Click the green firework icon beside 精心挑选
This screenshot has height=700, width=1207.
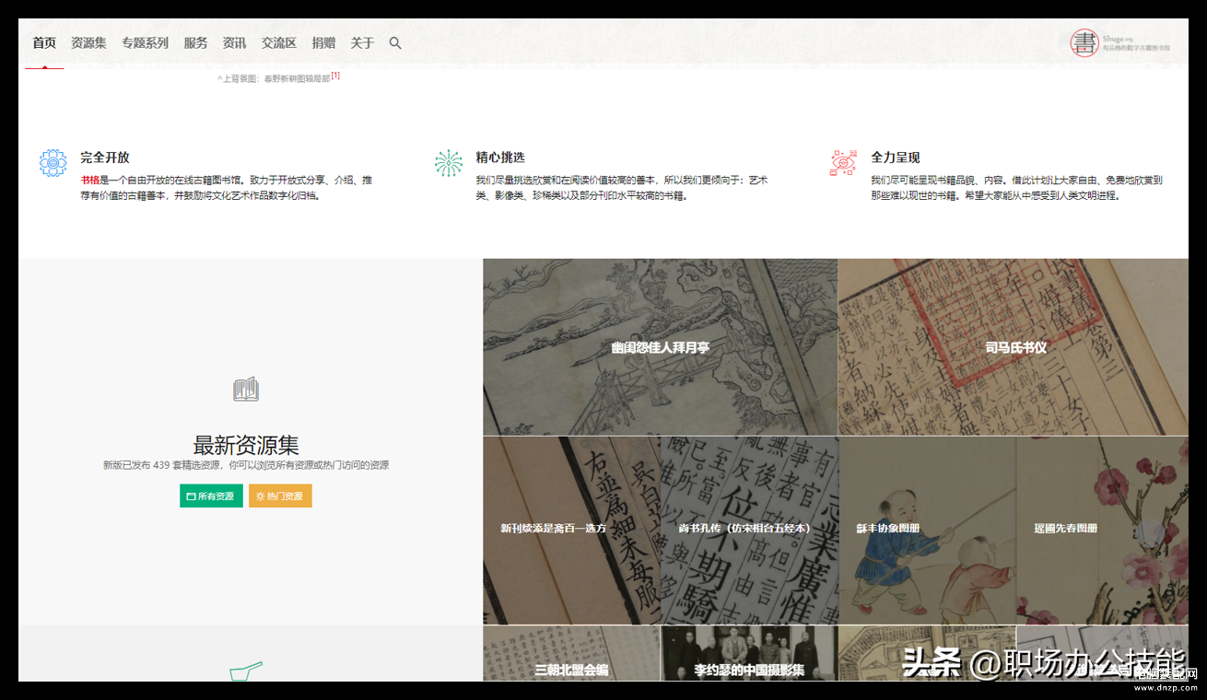click(449, 163)
